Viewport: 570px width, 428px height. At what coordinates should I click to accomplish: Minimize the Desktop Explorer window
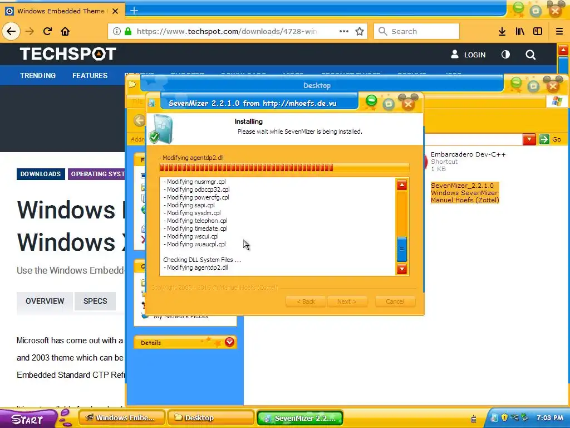[516, 83]
